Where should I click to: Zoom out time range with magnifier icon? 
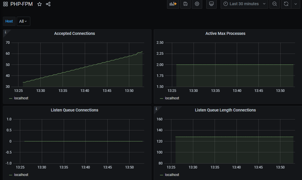275,4
